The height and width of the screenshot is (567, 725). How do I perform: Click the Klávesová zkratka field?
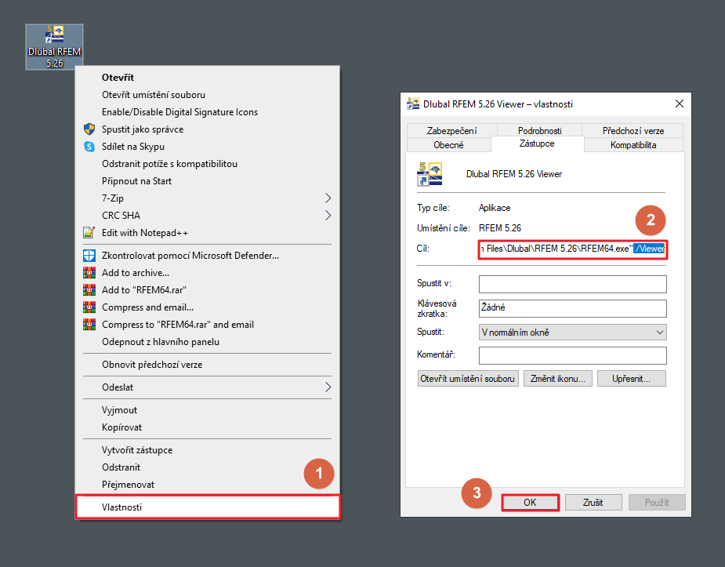tap(573, 308)
